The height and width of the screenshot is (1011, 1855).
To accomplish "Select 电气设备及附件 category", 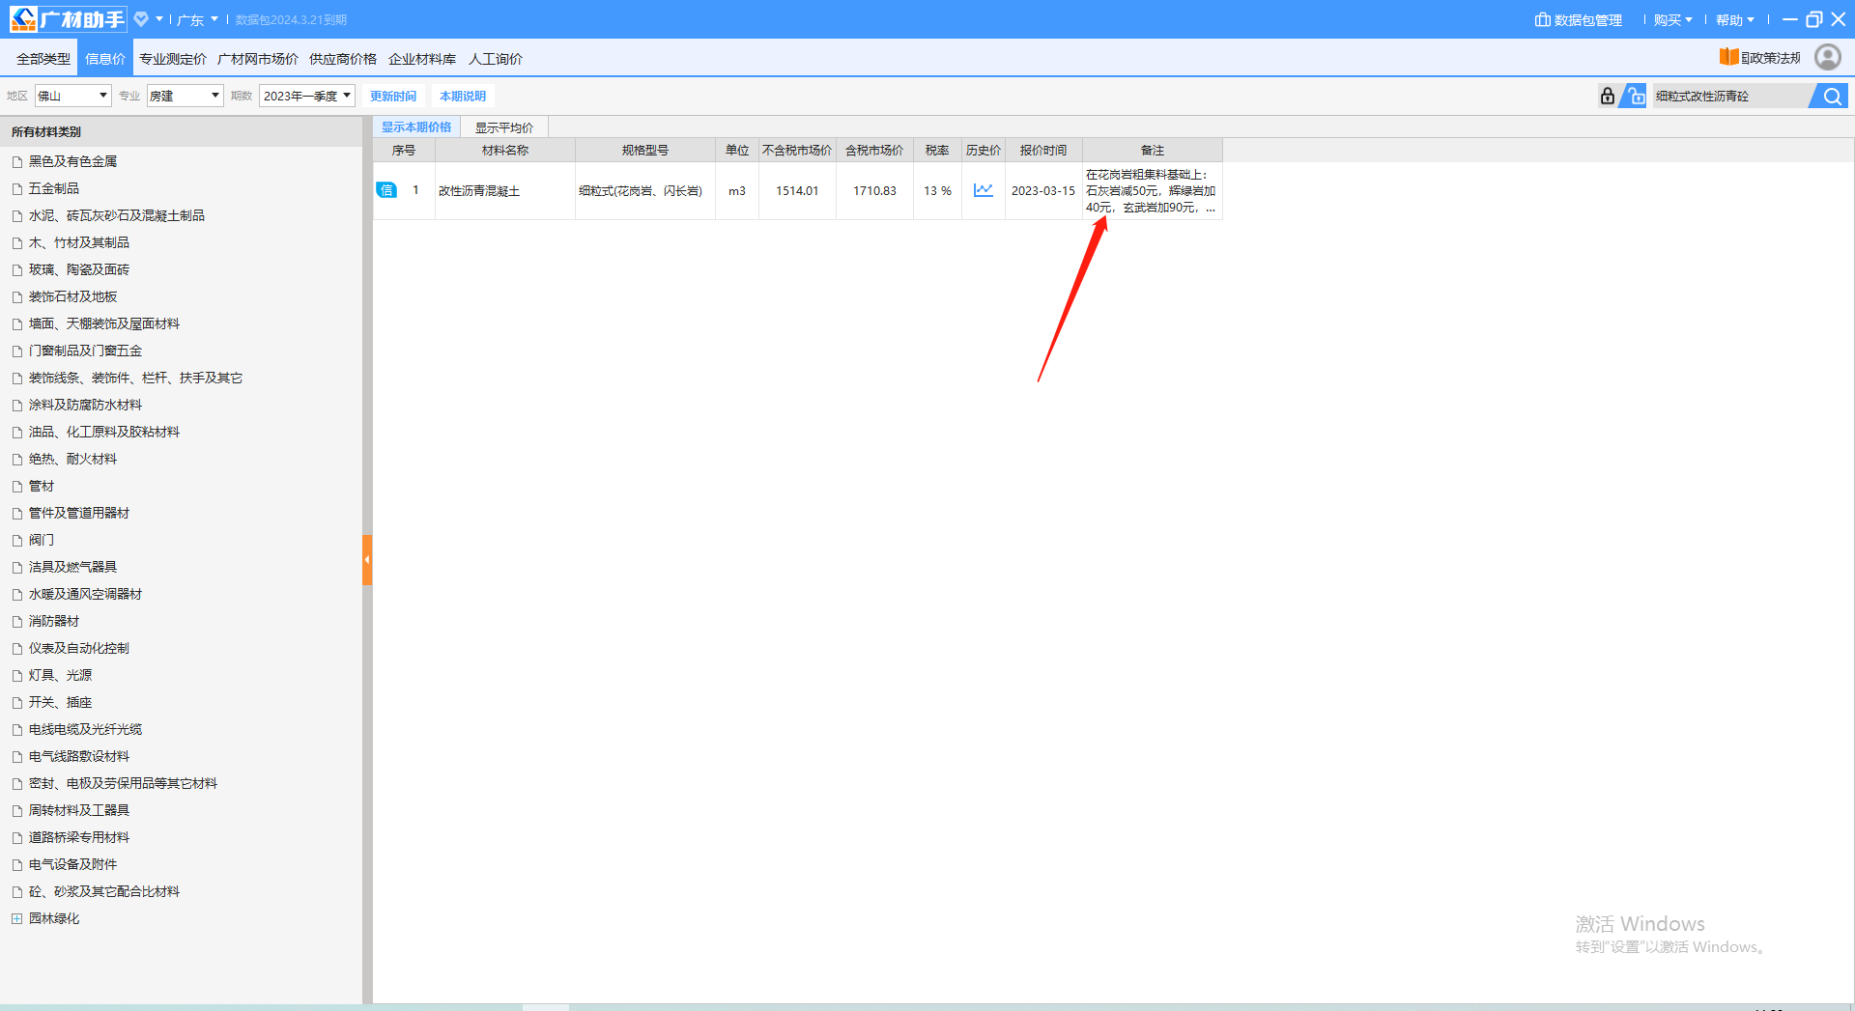I will [x=72, y=864].
